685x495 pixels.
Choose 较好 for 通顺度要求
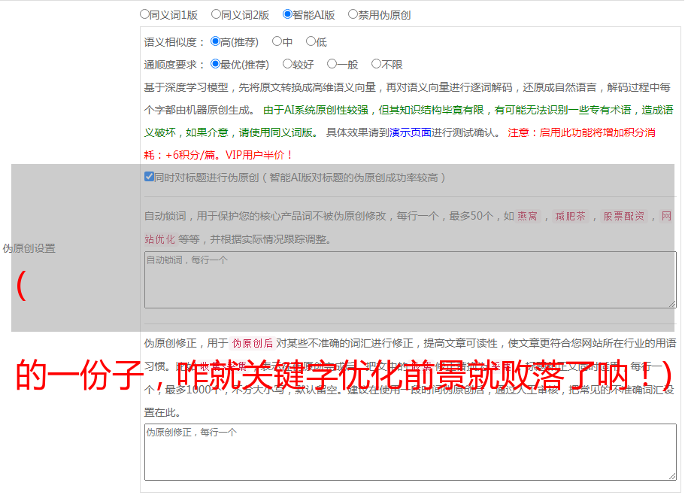287,64
